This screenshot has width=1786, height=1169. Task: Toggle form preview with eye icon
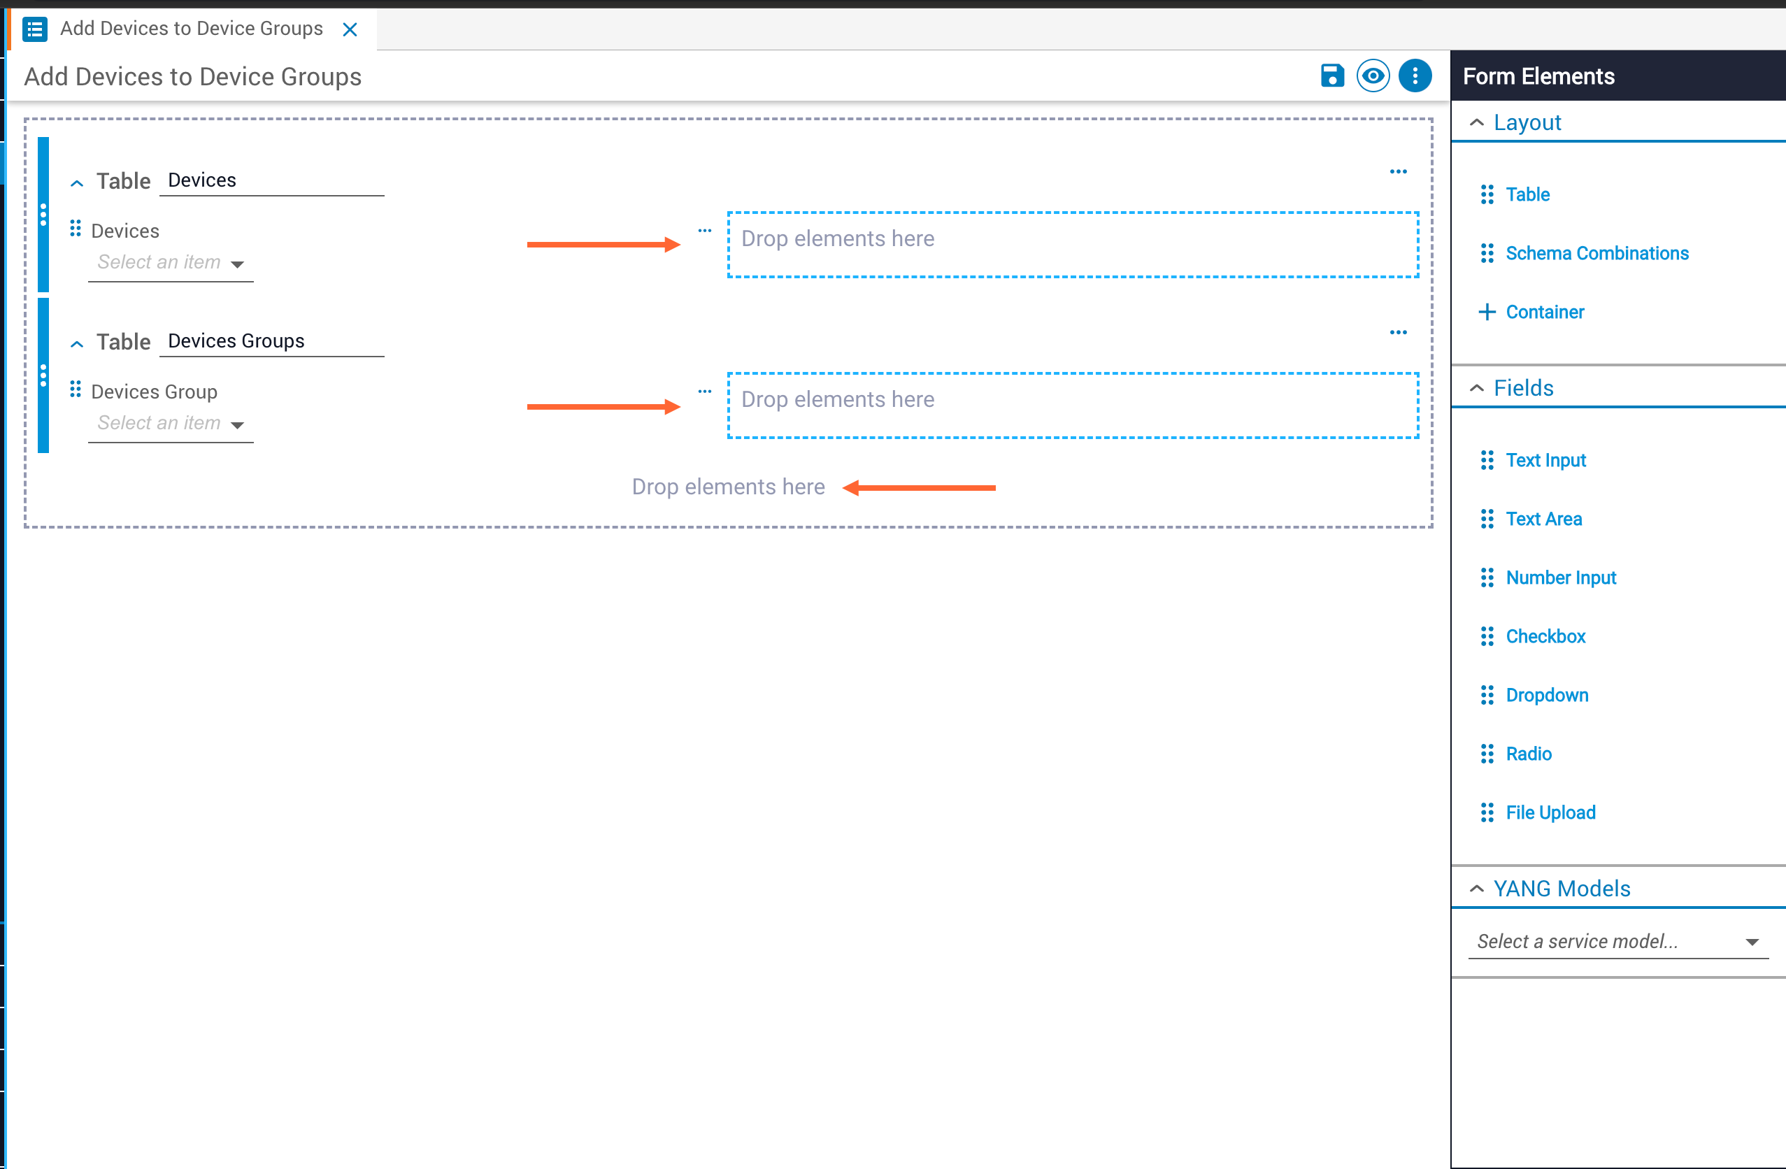[x=1373, y=76]
